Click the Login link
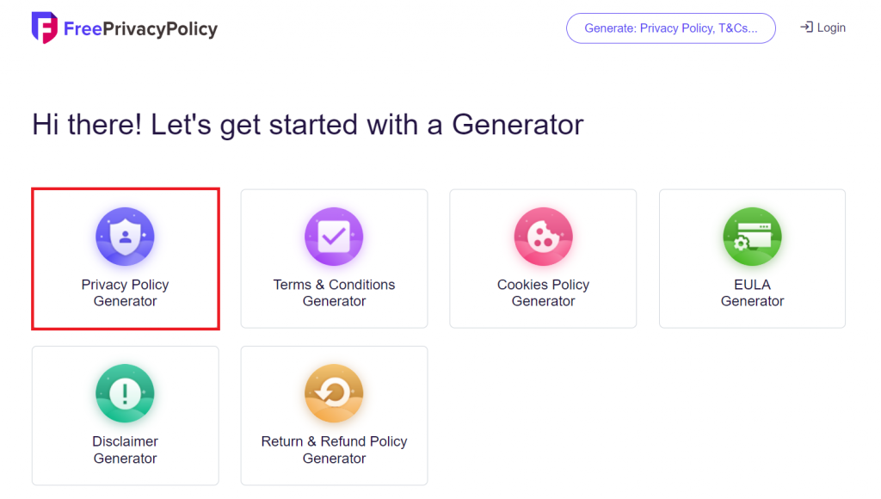 point(829,27)
